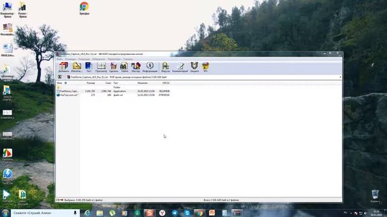Click the Alice microphone icon in taskbar
This screenshot has height=217, width=387.
tap(75, 213)
